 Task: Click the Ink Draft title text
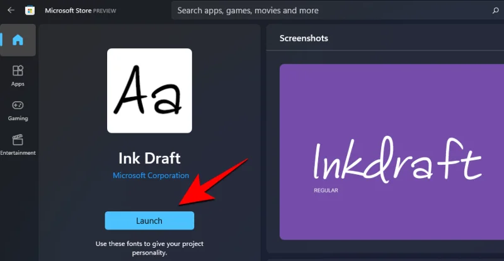coord(149,158)
